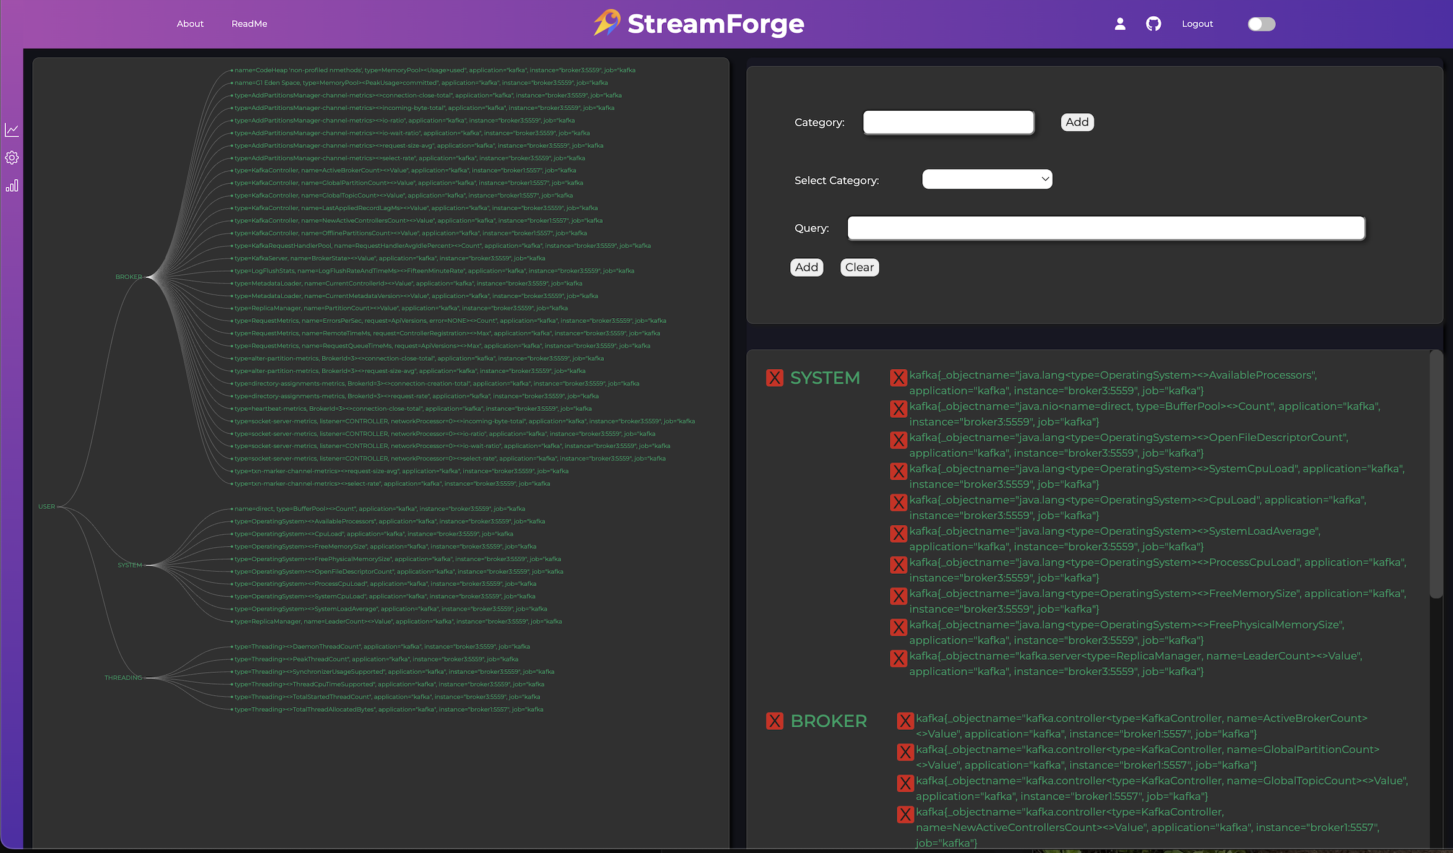
Task: Remove the SystemCpuLoad query
Action: 899,471
